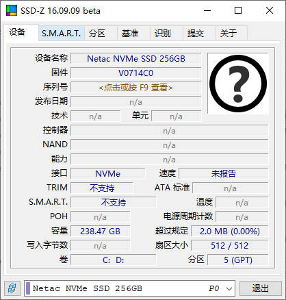Click the capacity field 238.47 GB
Screen dimensions: 286x300
(x=100, y=232)
